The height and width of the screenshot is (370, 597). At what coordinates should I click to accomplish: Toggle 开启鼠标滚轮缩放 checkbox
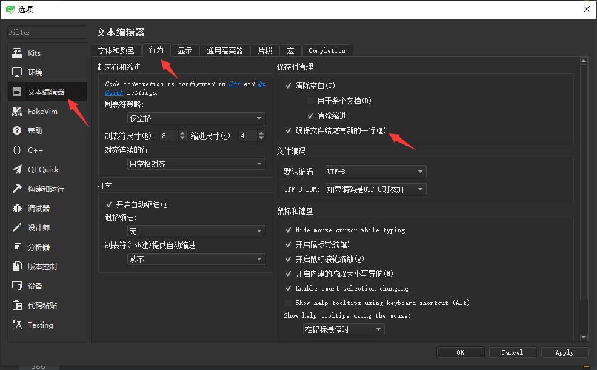[x=288, y=259]
